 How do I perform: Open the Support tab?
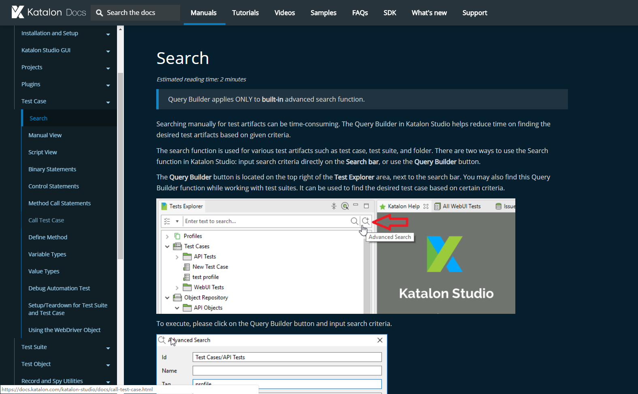point(475,13)
